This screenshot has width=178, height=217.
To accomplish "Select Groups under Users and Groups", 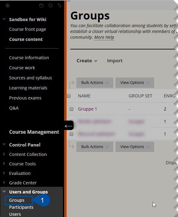I will coord(17,200).
